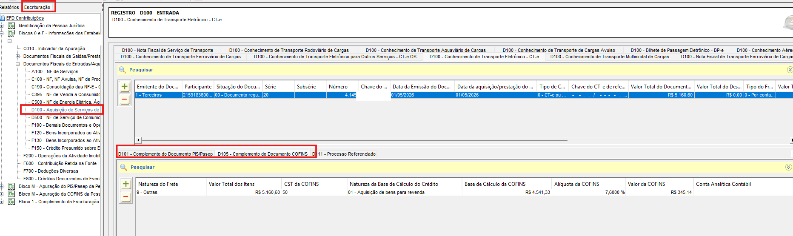Expand the Identificação da Pessoa Jurídica node
Viewport: 793px width, 236px height.
click(x=2, y=26)
